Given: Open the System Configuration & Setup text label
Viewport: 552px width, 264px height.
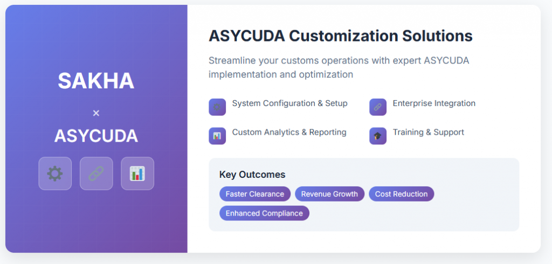Looking at the screenshot, I should tap(289, 103).
